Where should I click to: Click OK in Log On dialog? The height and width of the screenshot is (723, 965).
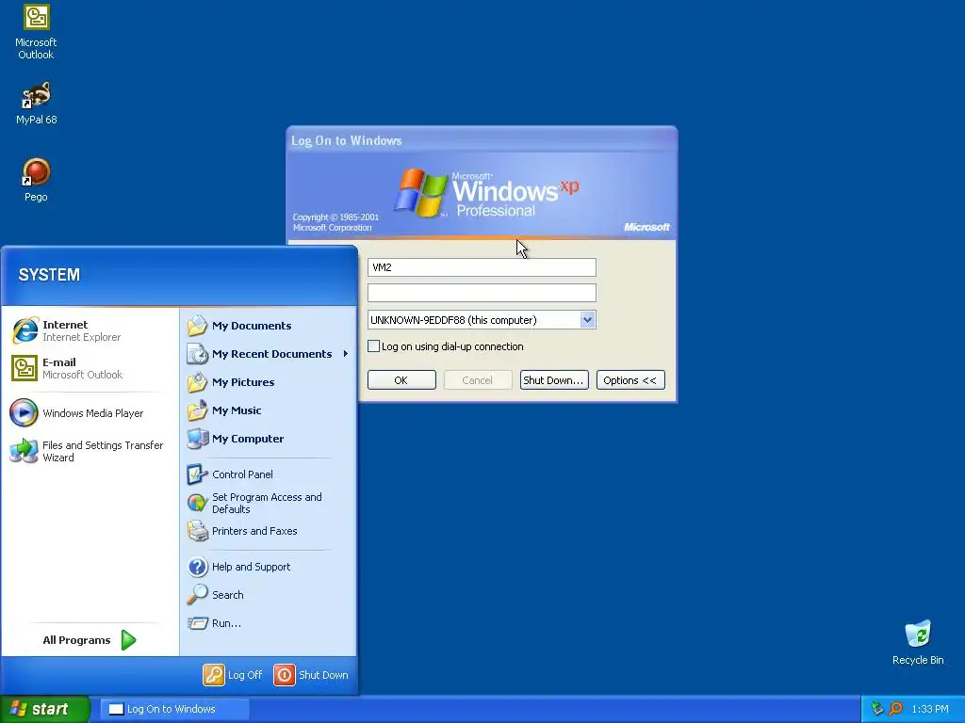[x=401, y=380]
